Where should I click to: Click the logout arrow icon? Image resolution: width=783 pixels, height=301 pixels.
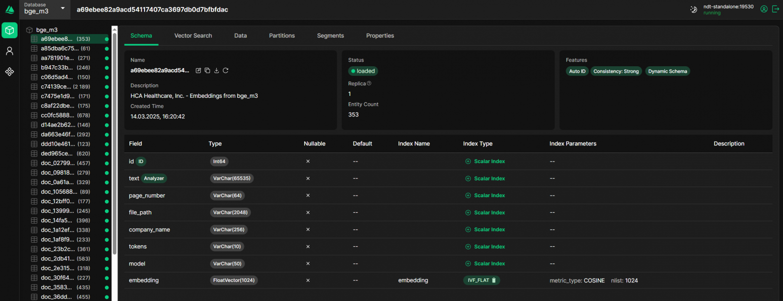coord(775,9)
